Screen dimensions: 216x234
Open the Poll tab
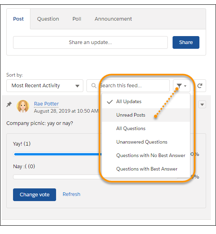(x=77, y=19)
